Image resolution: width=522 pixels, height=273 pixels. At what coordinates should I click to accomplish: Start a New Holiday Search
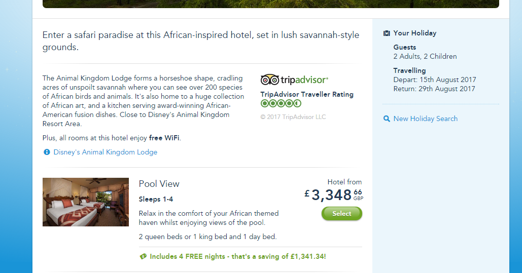pos(425,119)
